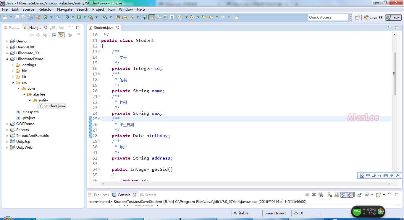Select Student.java in Navigator tree

click(x=52, y=106)
